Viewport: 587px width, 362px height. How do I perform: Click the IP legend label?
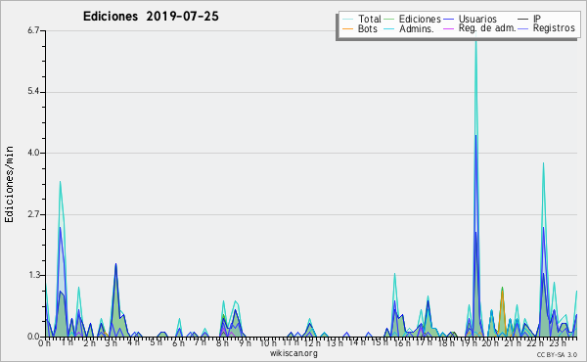coord(537,19)
